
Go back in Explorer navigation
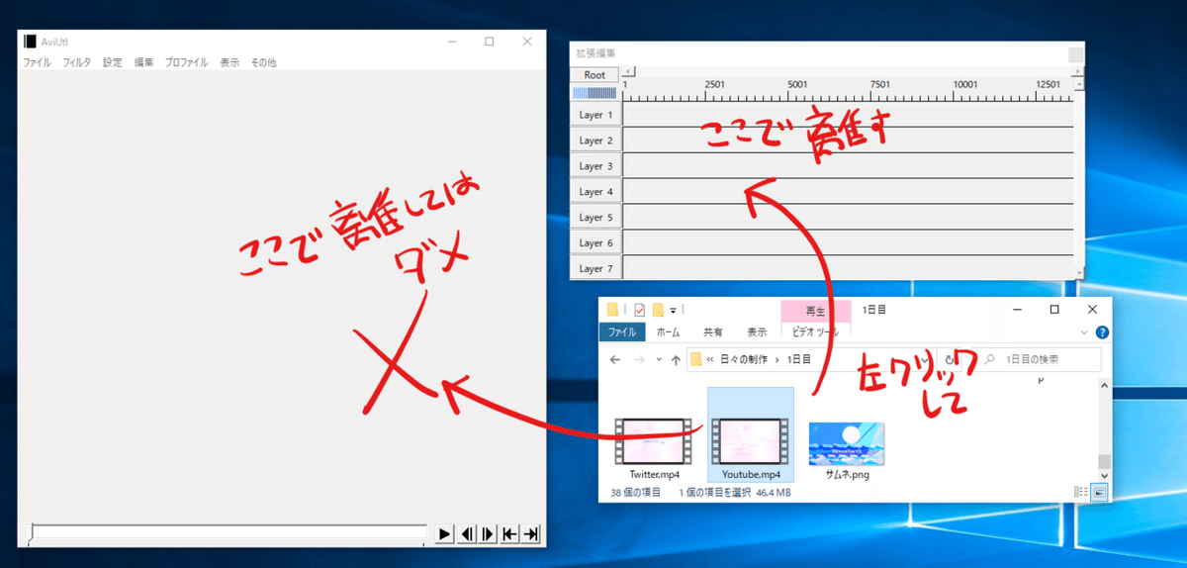(614, 359)
